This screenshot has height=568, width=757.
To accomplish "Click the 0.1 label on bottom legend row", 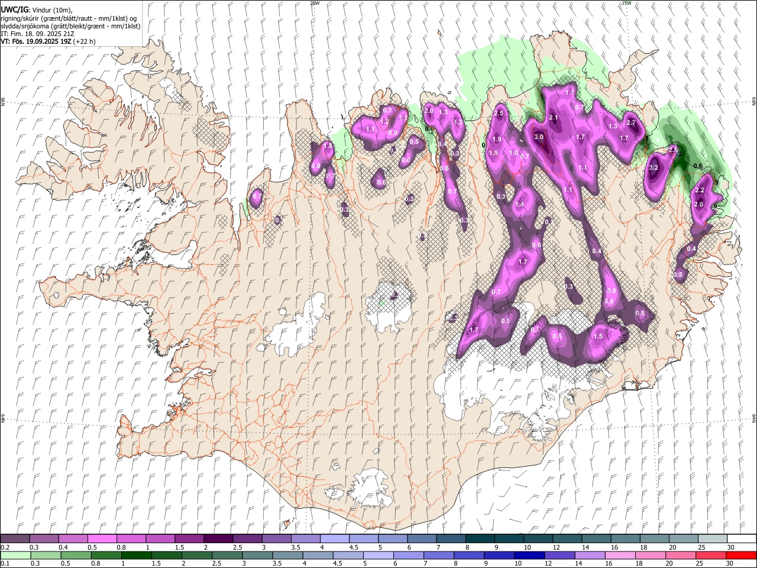I will (x=4, y=564).
